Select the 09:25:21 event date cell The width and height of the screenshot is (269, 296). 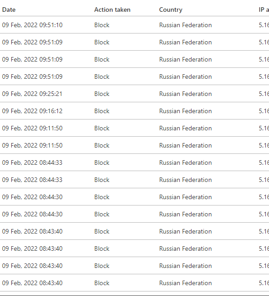[x=32, y=94]
